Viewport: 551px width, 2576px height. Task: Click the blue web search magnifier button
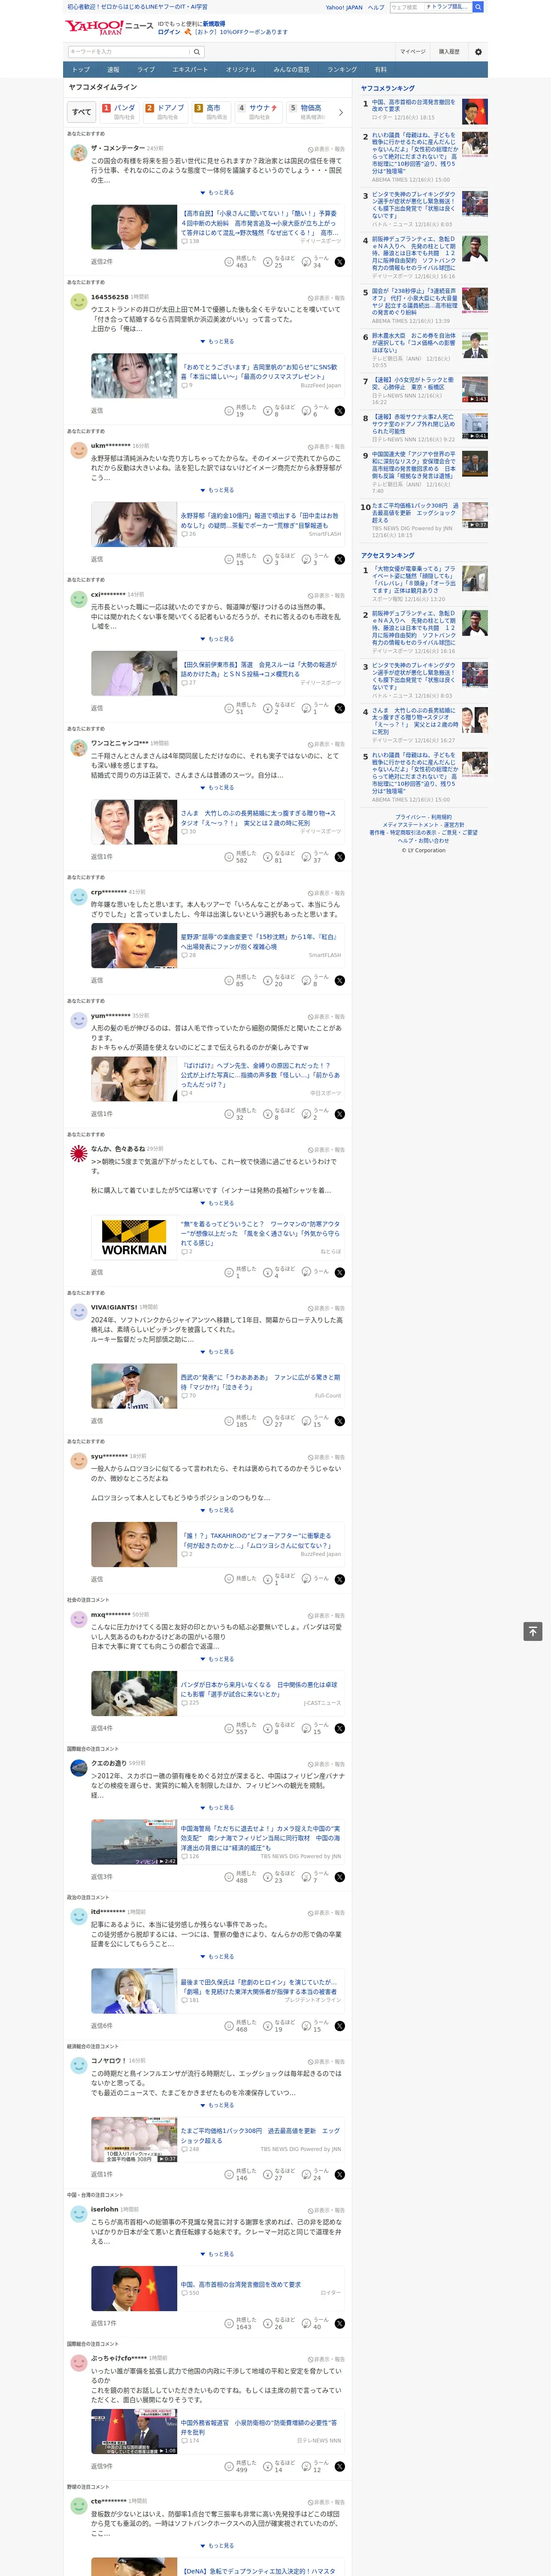click(x=478, y=7)
